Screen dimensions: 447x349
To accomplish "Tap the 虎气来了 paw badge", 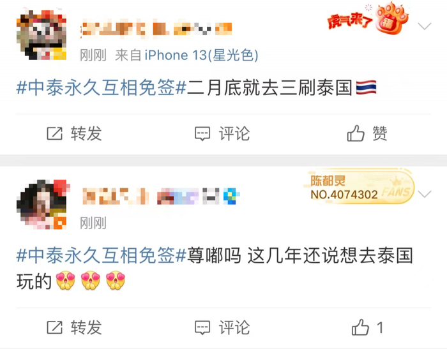I will 368,19.
